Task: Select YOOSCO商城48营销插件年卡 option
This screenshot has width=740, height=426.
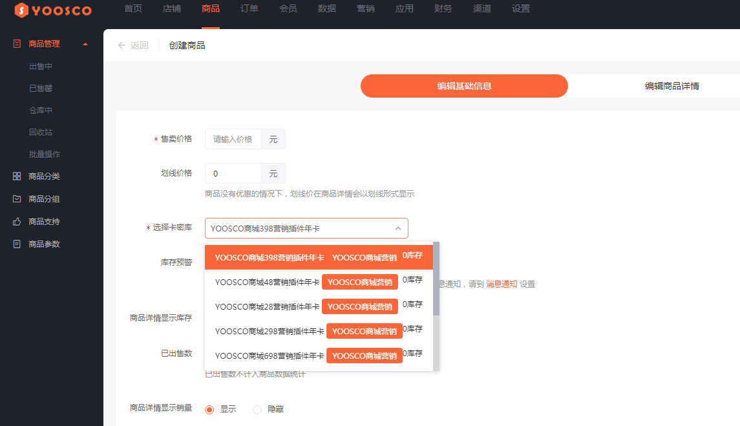Action: click(x=319, y=282)
